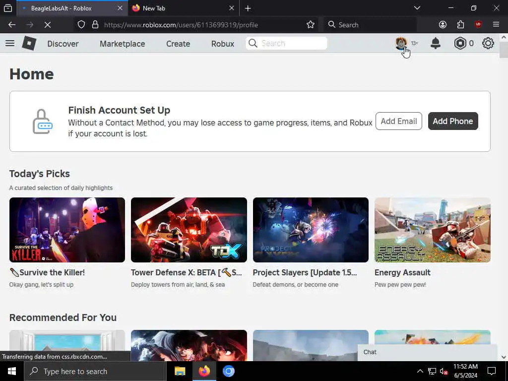Viewport: 508px width, 381px height.
Task: Open the Windows notification center
Action: (492, 371)
